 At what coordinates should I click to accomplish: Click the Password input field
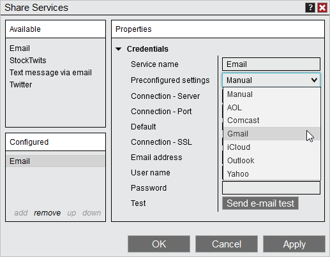[271, 187]
